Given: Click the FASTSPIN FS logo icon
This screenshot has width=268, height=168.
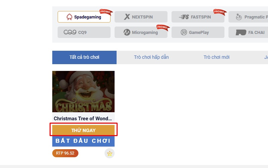Looking at the screenshot, I should coord(184,17).
